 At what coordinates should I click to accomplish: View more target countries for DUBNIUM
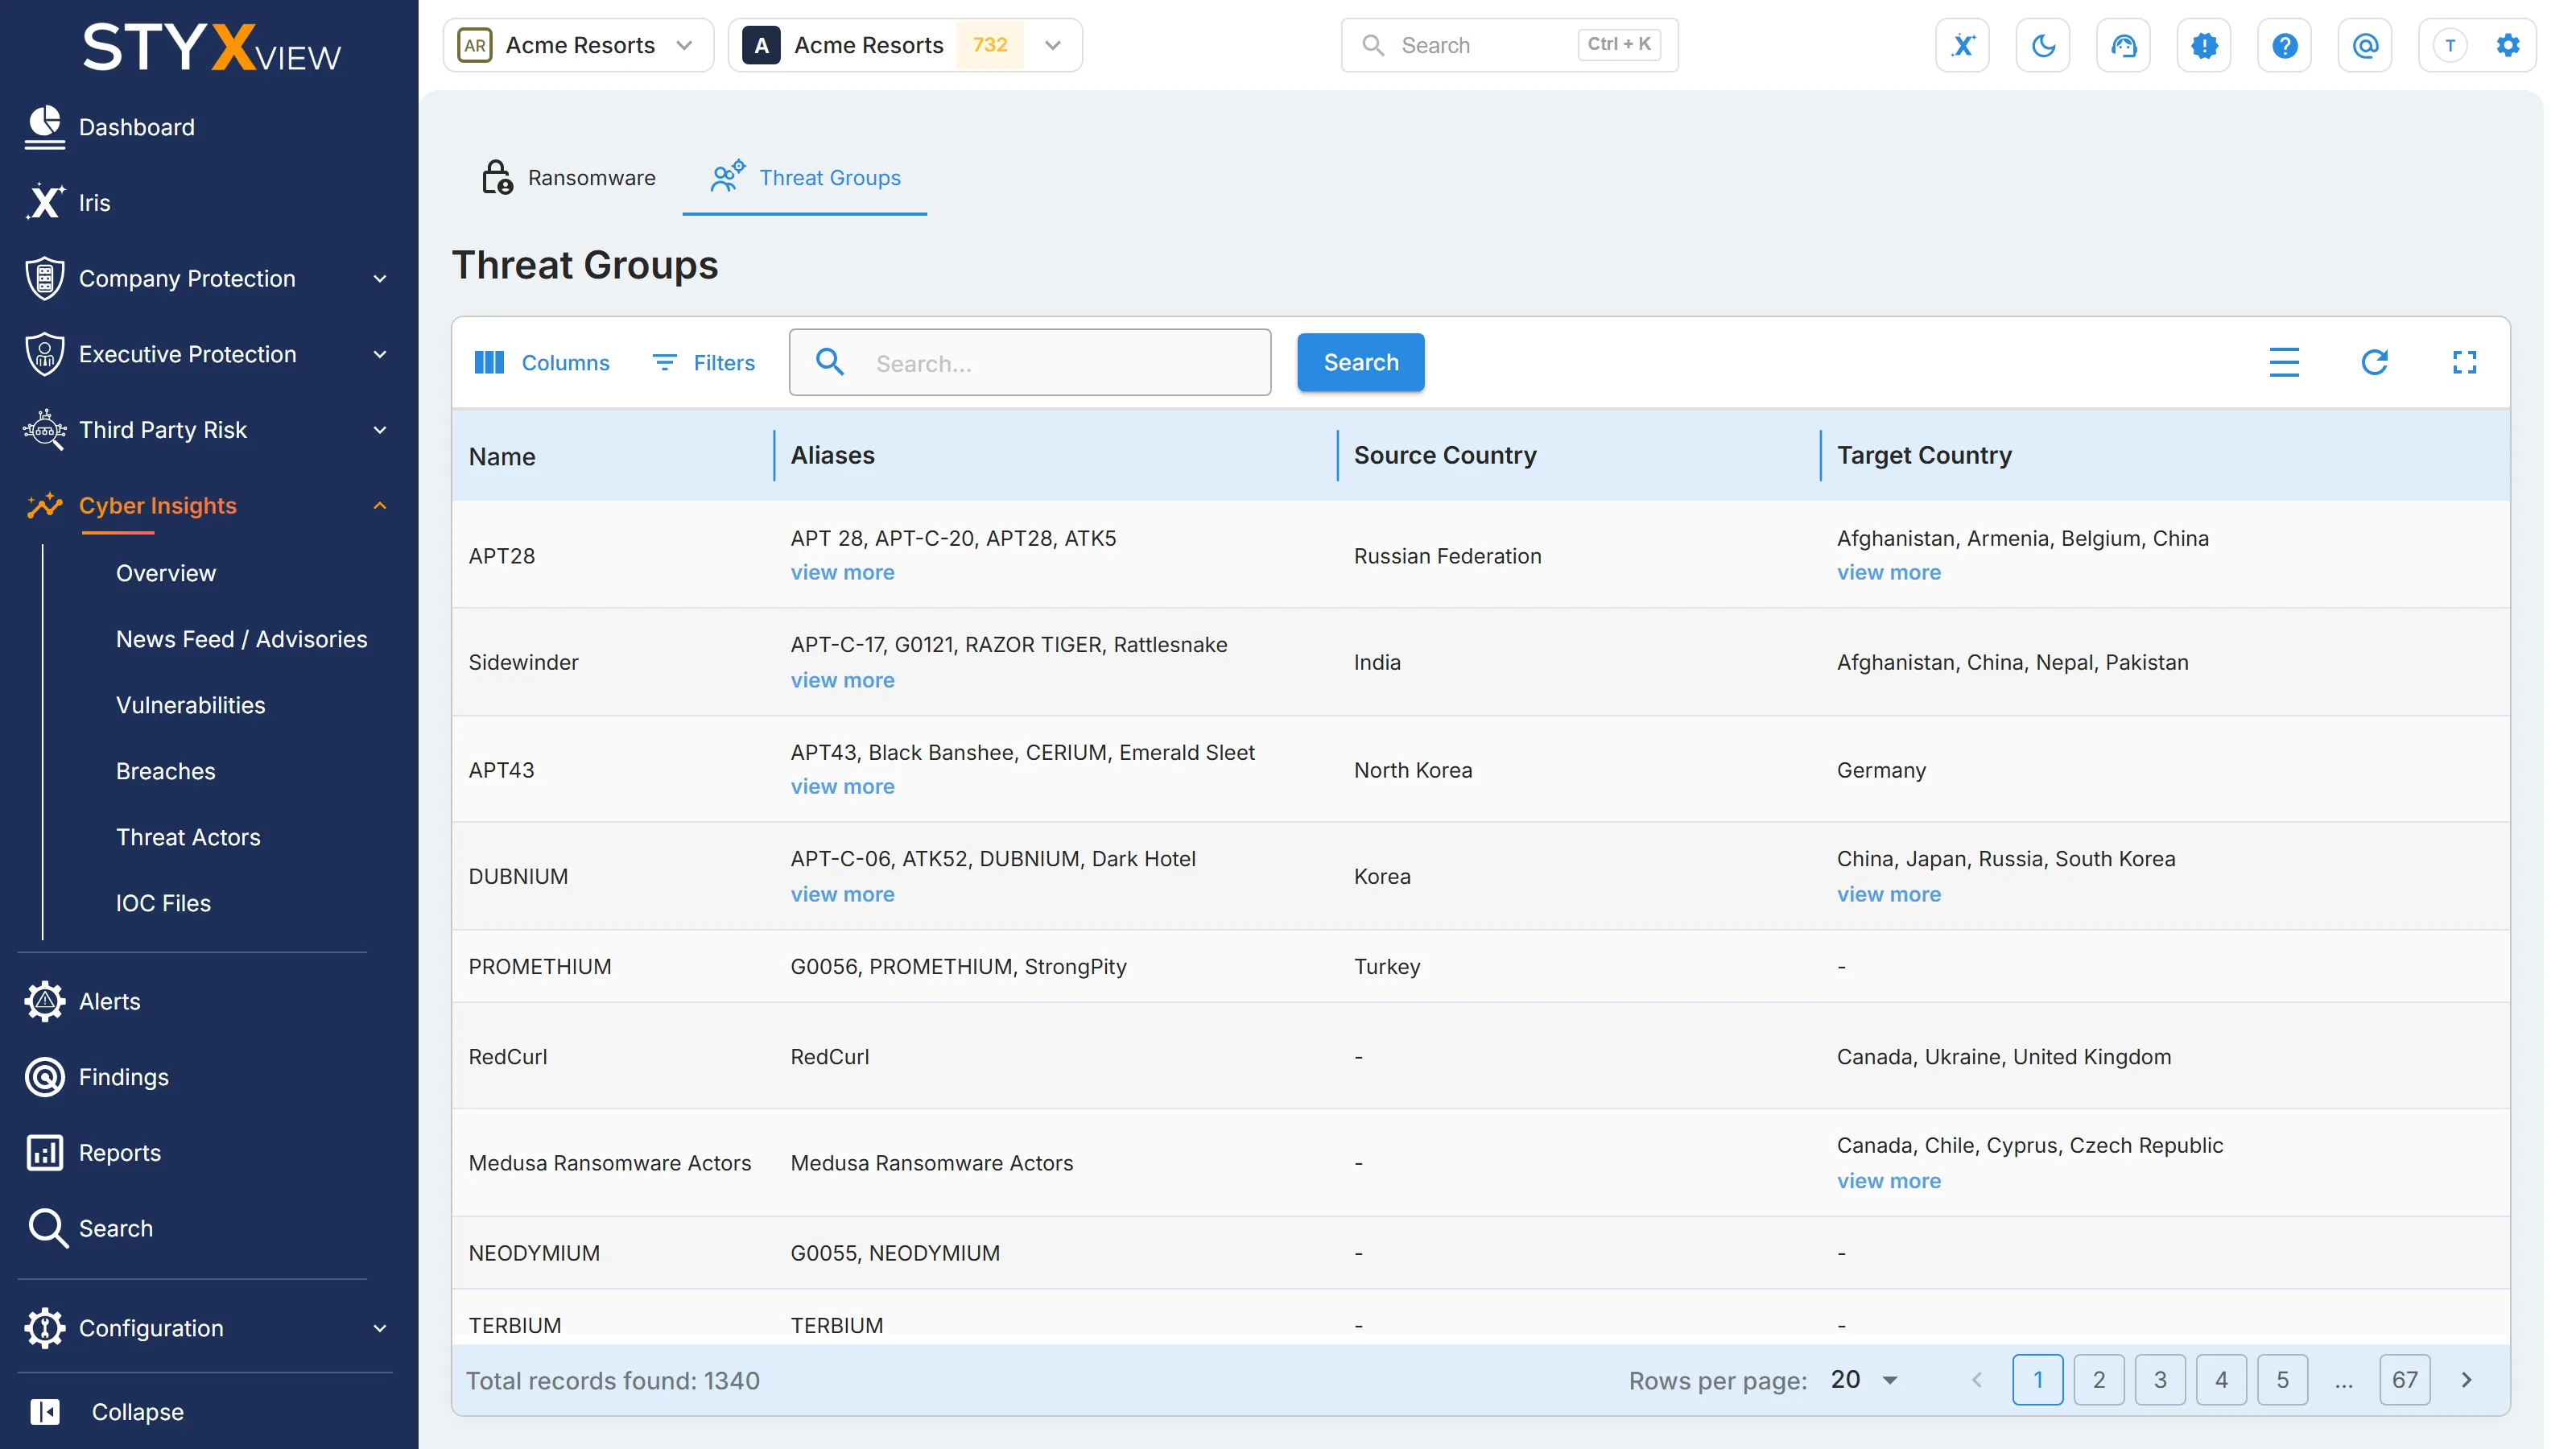(1888, 894)
